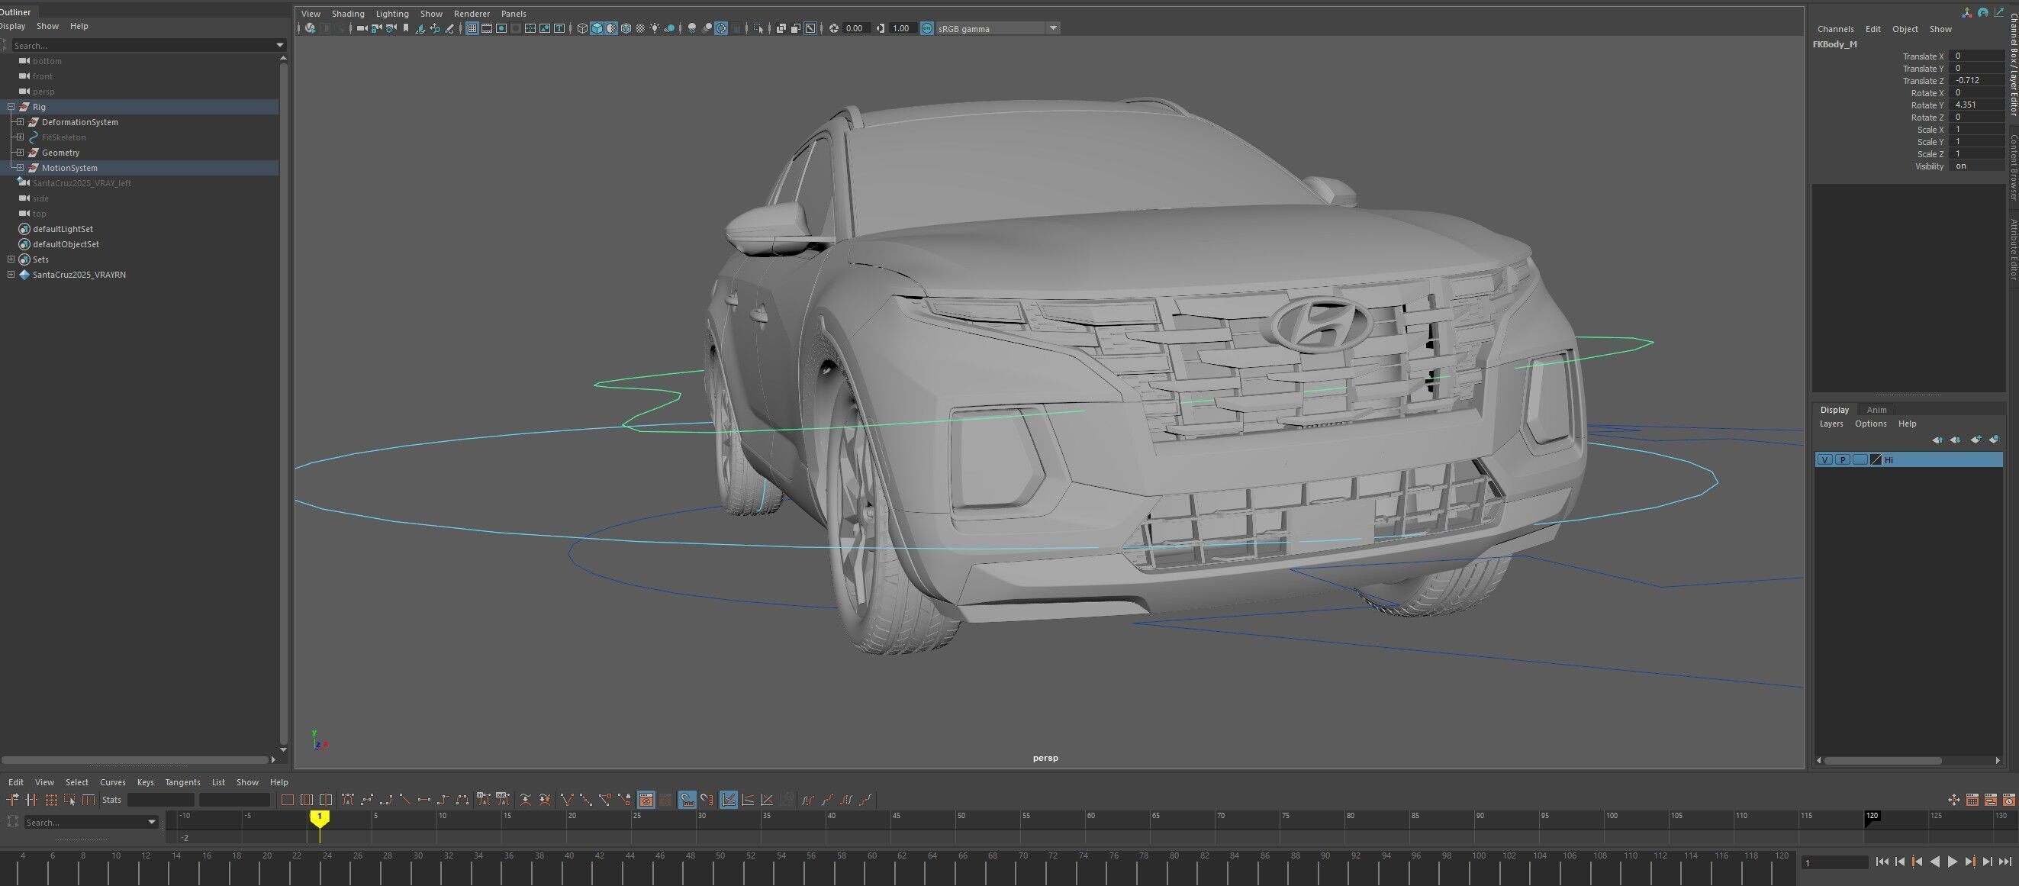Toggle X-ray joints display icon

(810, 28)
